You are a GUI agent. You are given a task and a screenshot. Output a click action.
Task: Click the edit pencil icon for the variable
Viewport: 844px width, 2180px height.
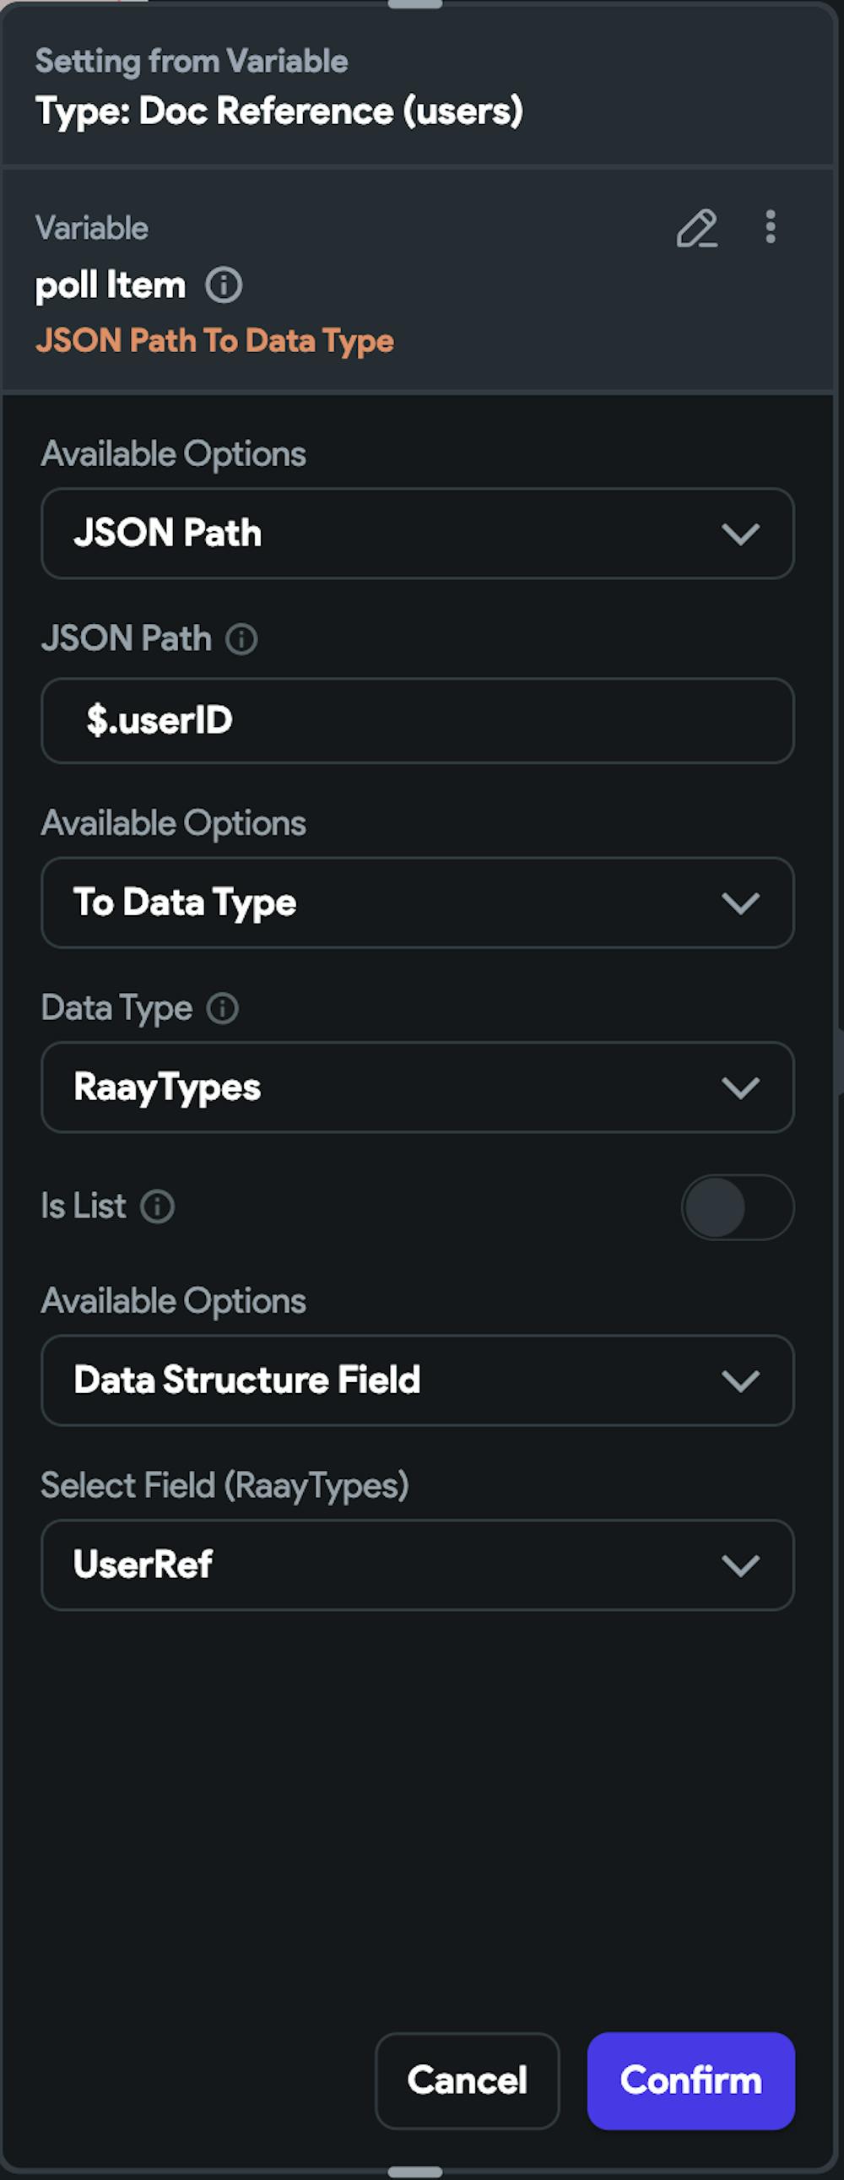pyautogui.click(x=697, y=229)
